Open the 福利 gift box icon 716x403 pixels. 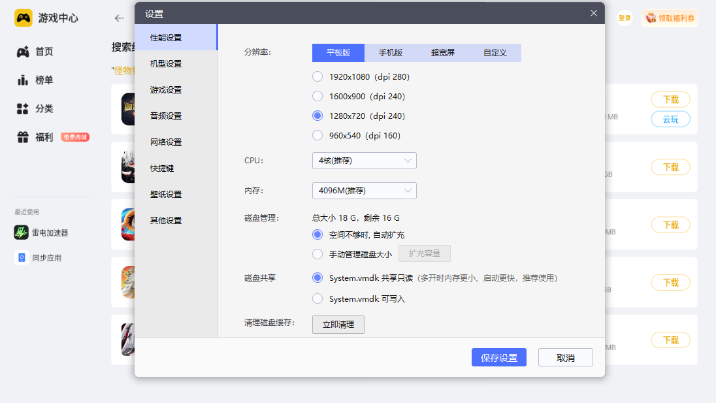coord(23,137)
